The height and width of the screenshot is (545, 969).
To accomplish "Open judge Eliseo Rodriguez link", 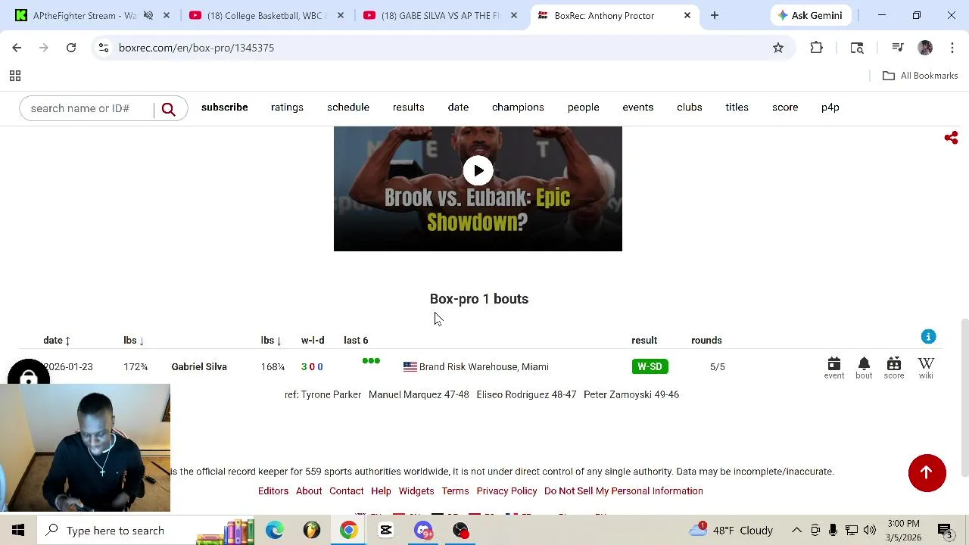I will pos(515,394).
